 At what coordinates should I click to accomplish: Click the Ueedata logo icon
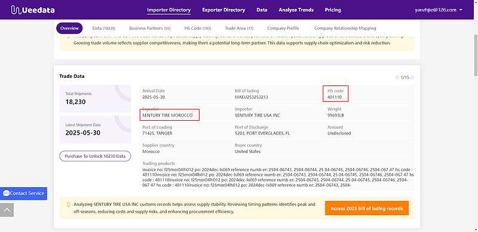point(16,10)
